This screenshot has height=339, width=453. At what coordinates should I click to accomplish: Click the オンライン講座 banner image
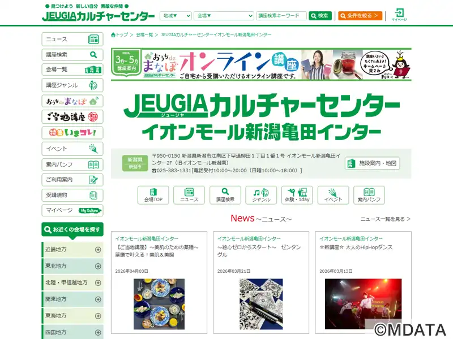tap(261, 64)
